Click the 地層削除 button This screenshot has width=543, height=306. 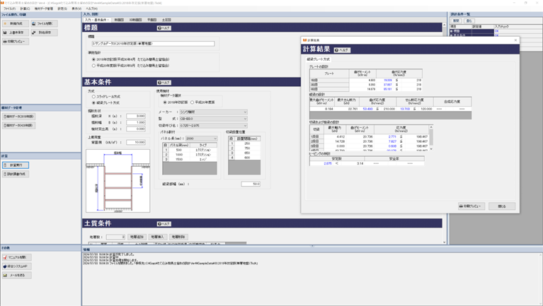tap(178, 237)
